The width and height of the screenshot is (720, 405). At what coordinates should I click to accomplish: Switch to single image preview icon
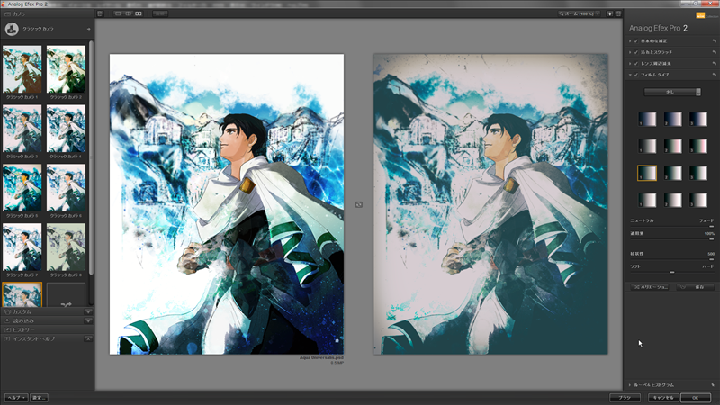click(118, 13)
